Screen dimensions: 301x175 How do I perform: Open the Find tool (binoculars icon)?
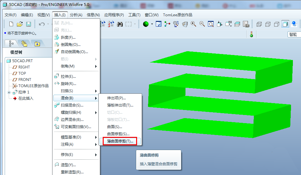[120, 24]
